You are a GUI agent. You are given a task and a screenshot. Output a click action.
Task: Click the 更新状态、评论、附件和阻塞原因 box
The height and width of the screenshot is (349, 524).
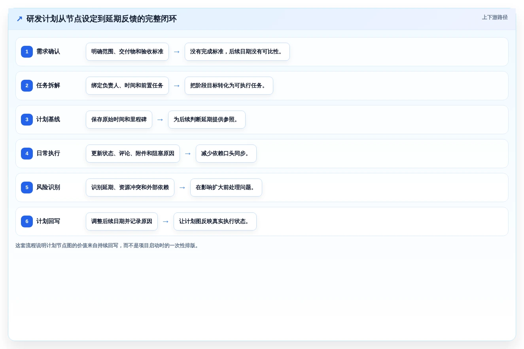click(x=133, y=154)
